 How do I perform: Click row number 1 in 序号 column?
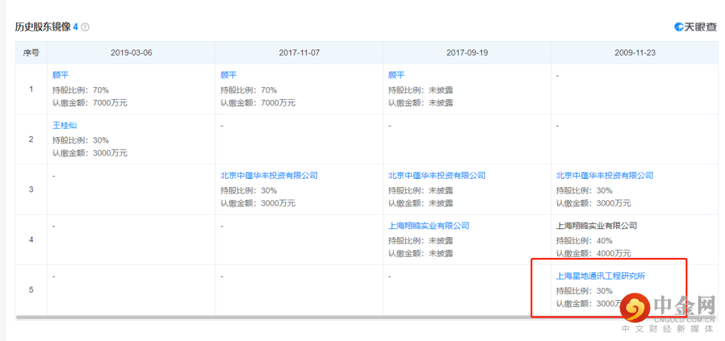pos(32,89)
